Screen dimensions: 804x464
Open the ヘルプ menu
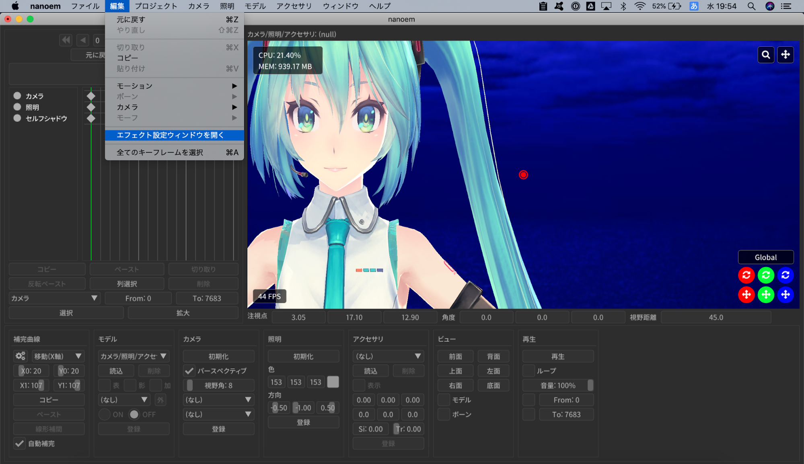coord(380,6)
